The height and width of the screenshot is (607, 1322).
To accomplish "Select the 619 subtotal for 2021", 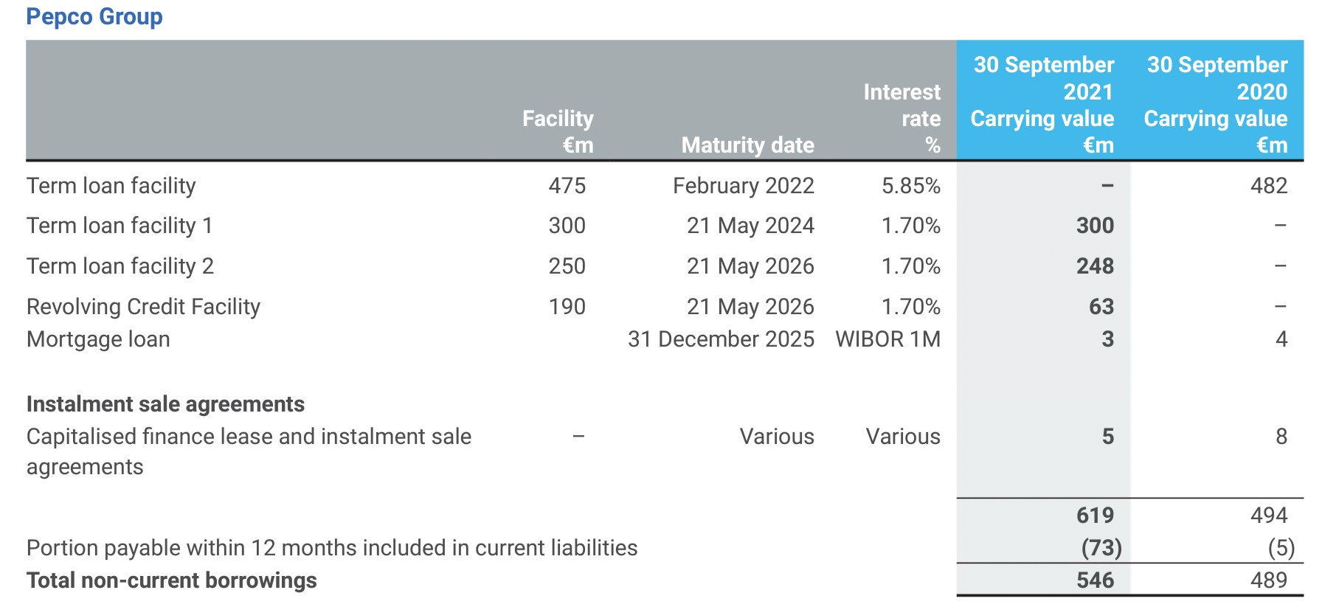I will pyautogui.click(x=1095, y=516).
